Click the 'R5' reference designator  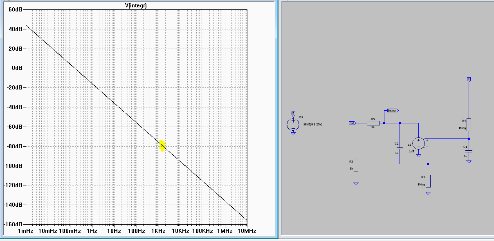[373, 119]
